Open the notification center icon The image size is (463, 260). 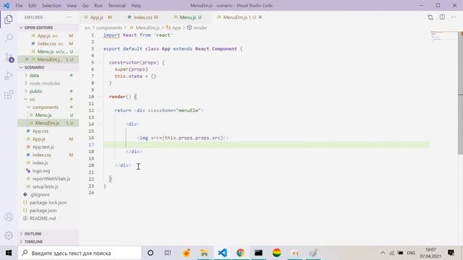(x=451, y=253)
